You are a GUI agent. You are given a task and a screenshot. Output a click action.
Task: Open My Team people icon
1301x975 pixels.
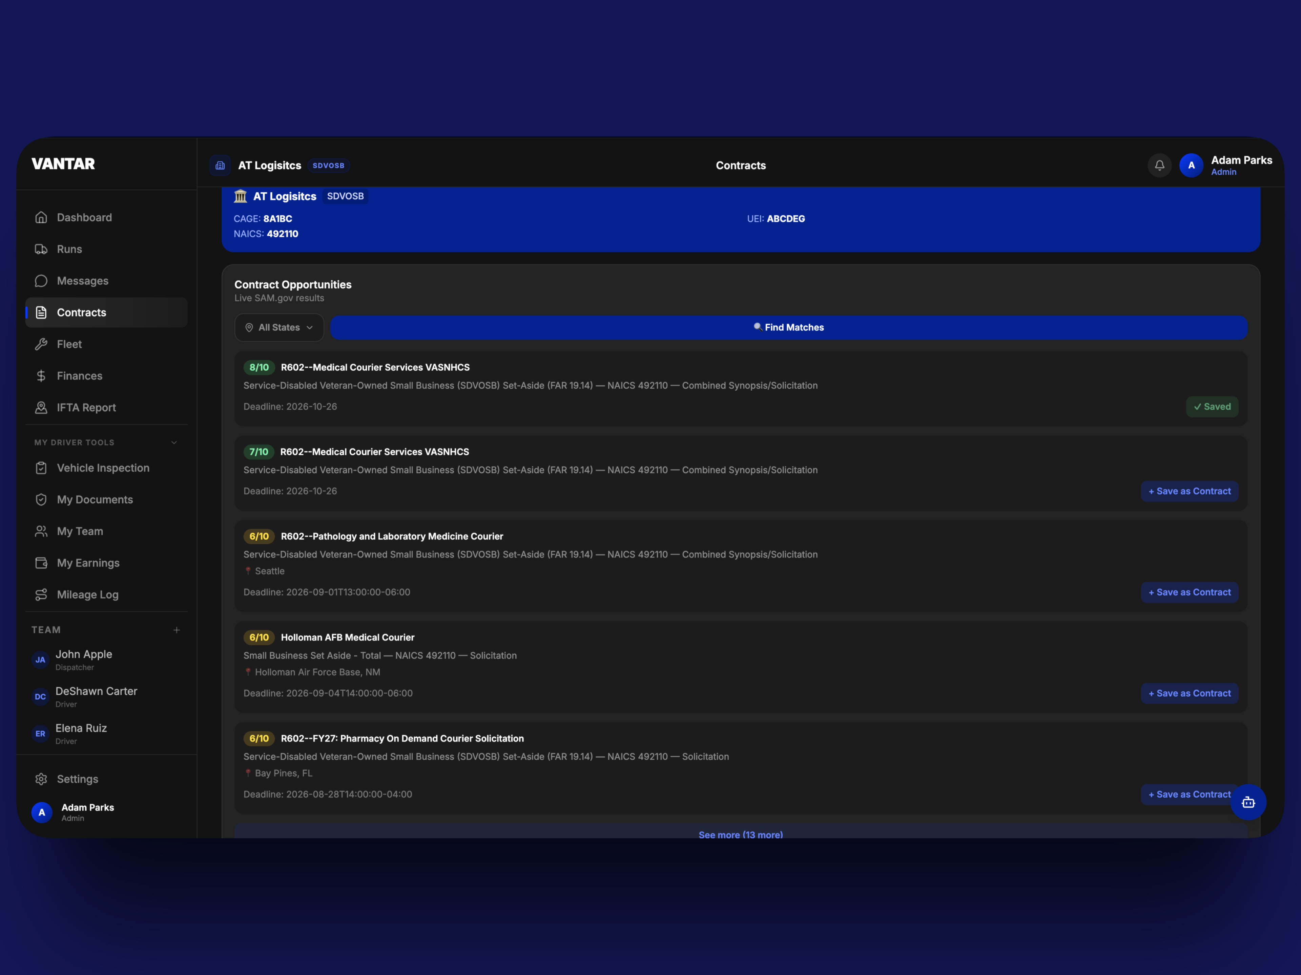[x=41, y=532]
